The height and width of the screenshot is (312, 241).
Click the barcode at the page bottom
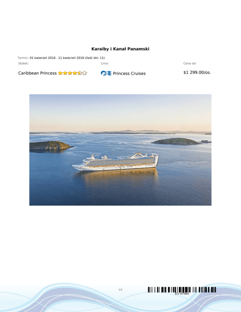coord(182,290)
